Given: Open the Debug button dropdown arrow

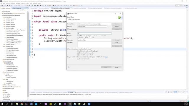Looking at the screenshot, I should 31,6.
